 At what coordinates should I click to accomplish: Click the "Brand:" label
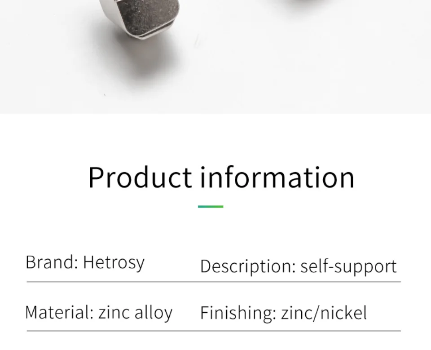(52, 261)
